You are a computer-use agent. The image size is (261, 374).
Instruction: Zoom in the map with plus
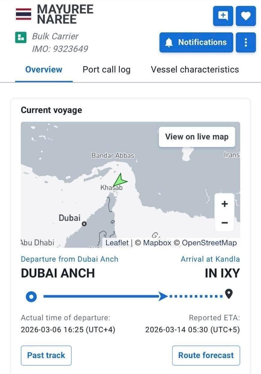[x=224, y=204]
